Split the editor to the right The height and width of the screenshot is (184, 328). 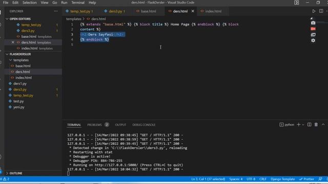(321, 11)
